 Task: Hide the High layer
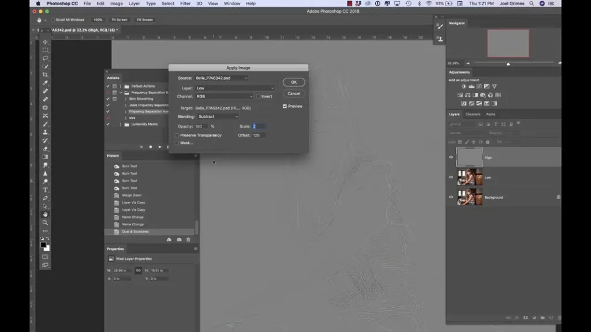(451, 157)
